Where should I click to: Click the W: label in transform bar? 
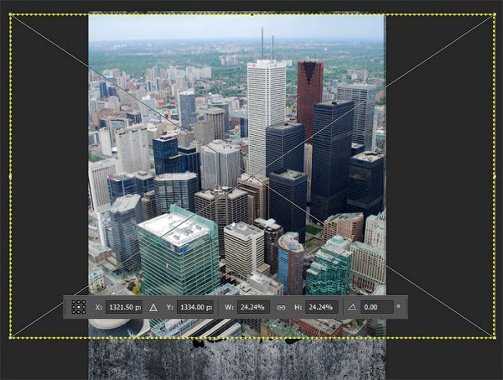pyautogui.click(x=229, y=307)
